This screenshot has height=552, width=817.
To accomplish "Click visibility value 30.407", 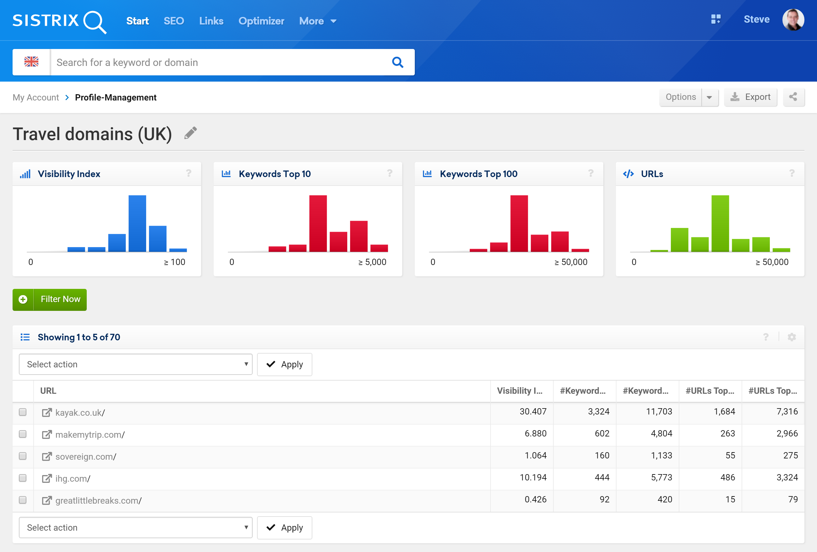I will click(533, 411).
